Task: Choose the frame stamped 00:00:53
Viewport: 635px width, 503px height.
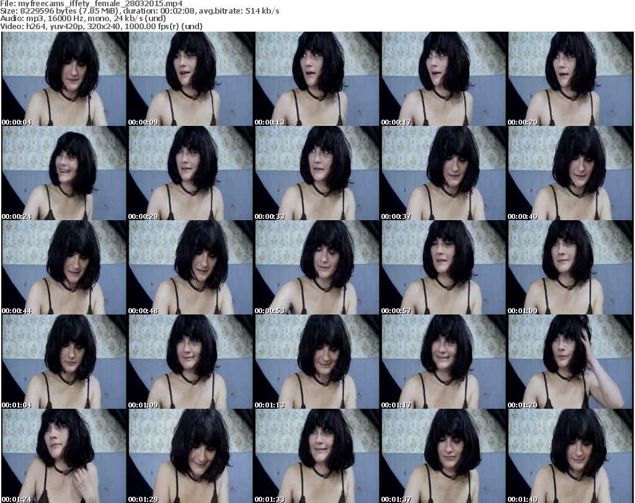Action: tap(317, 267)
